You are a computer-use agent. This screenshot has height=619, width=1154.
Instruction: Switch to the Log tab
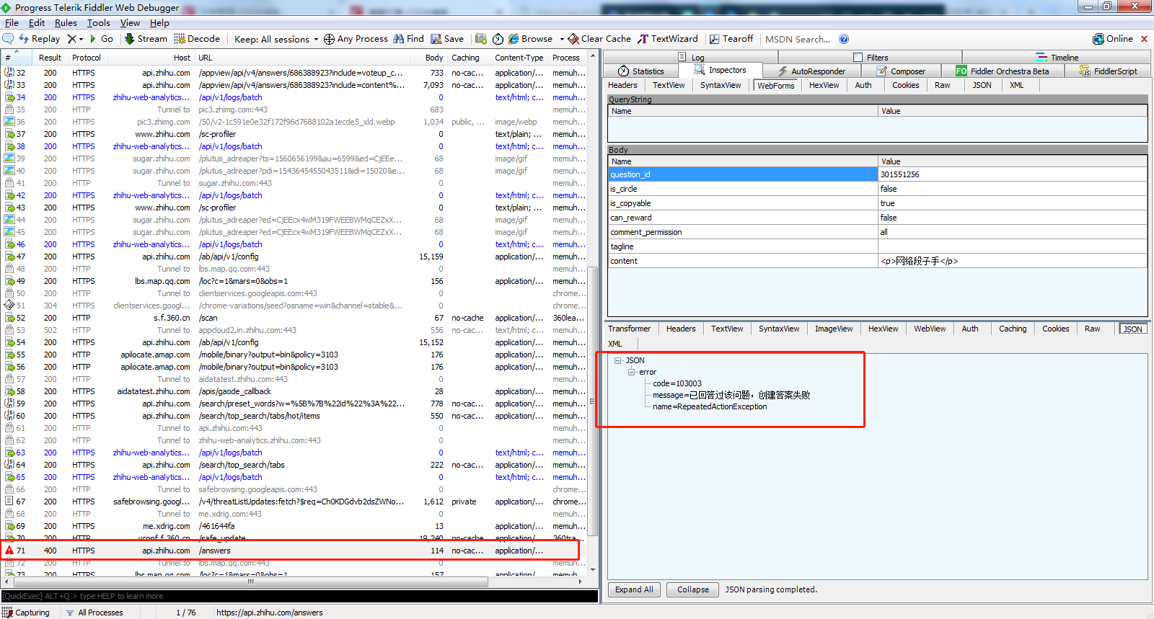pos(691,57)
